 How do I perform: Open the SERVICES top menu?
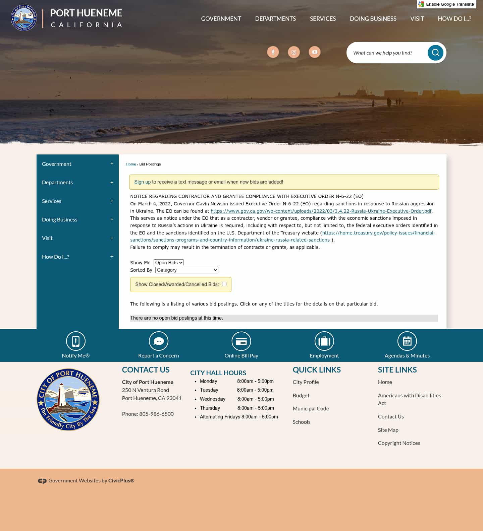coord(323,19)
